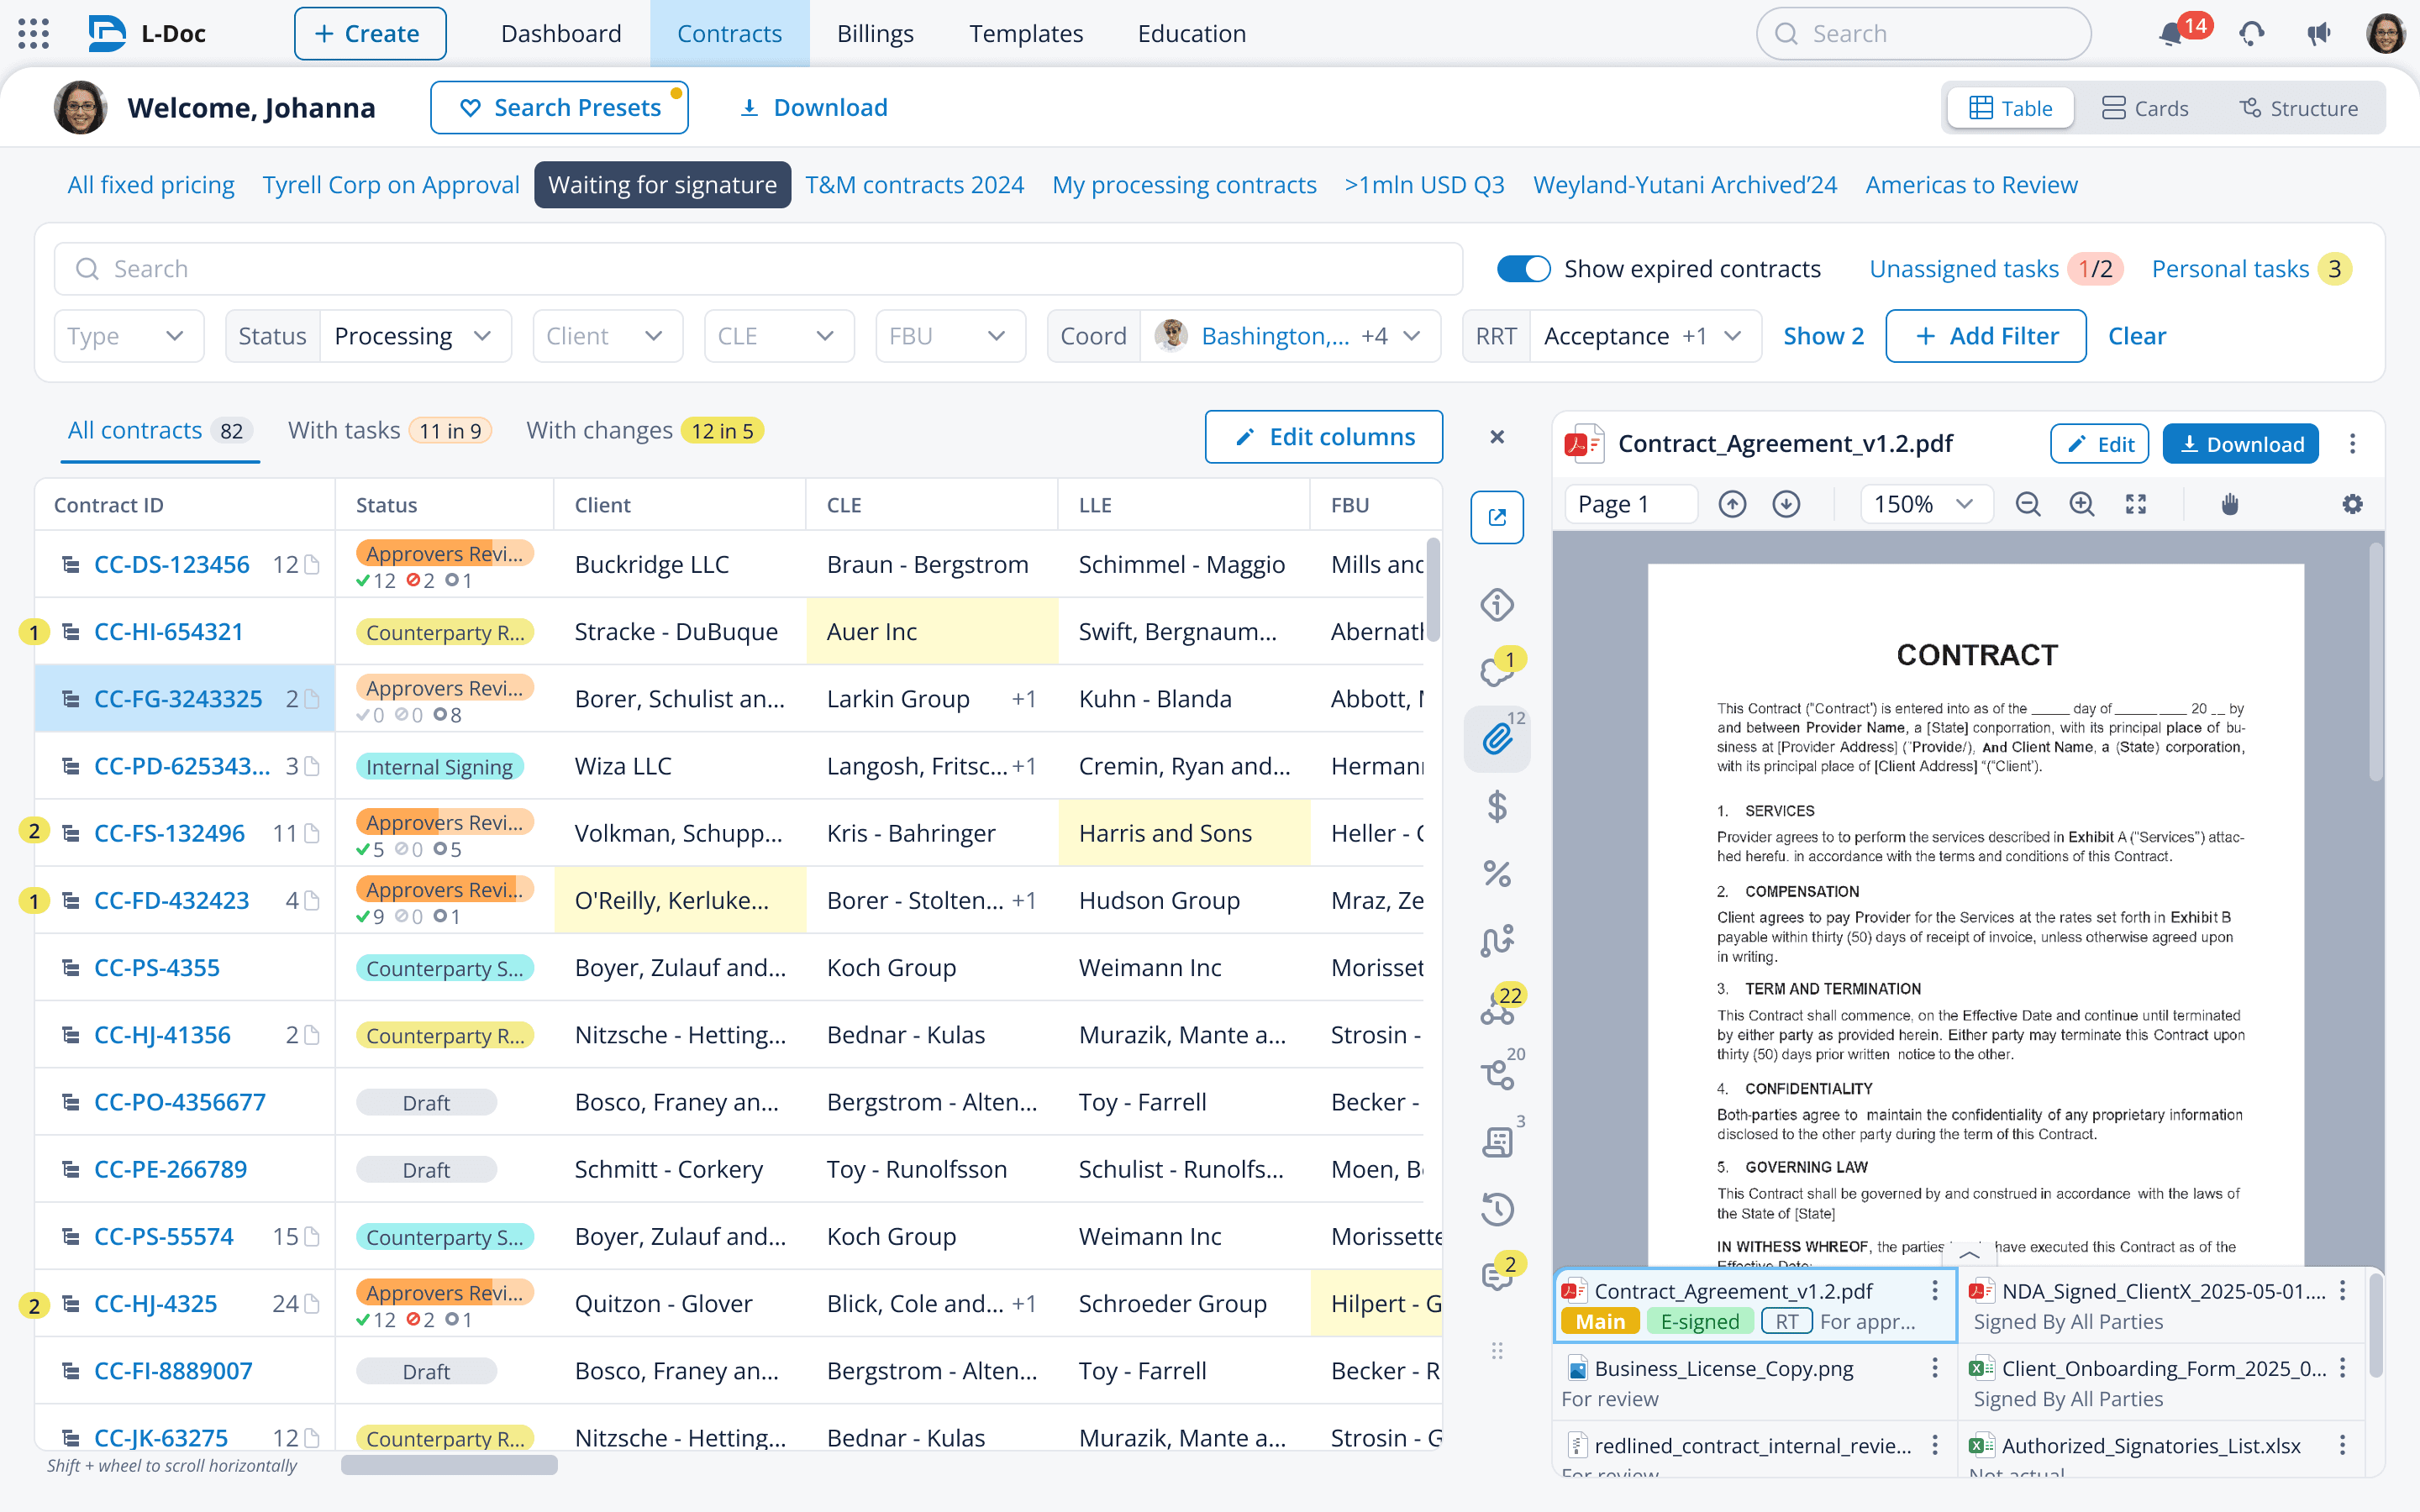Zoom in on the PDF viewer
This screenshot has height=1512, width=2420.
(2081, 504)
